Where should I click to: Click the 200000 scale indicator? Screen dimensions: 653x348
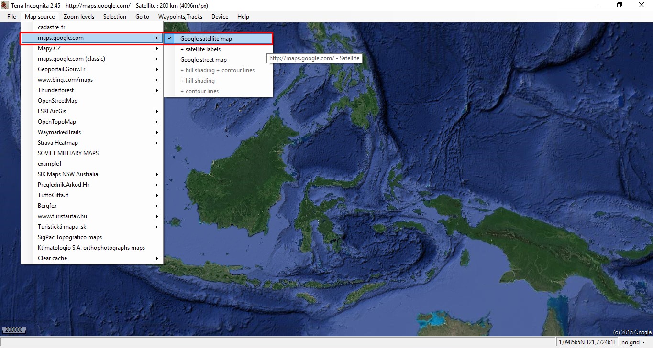click(x=13, y=330)
